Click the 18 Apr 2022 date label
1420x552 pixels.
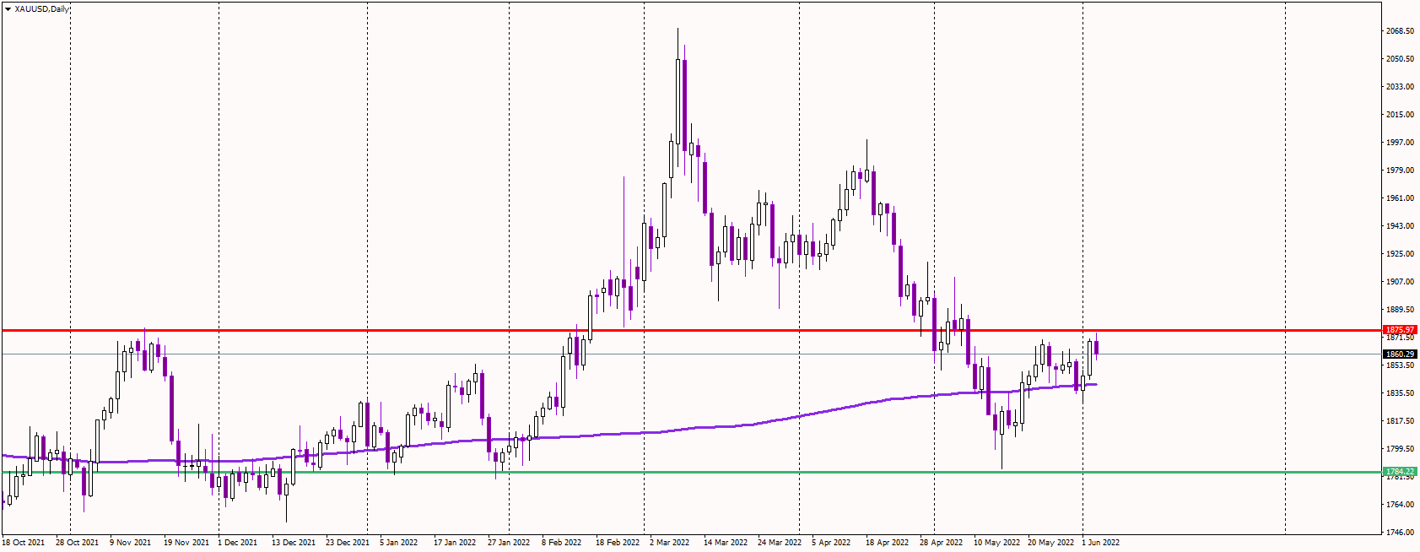887,543
